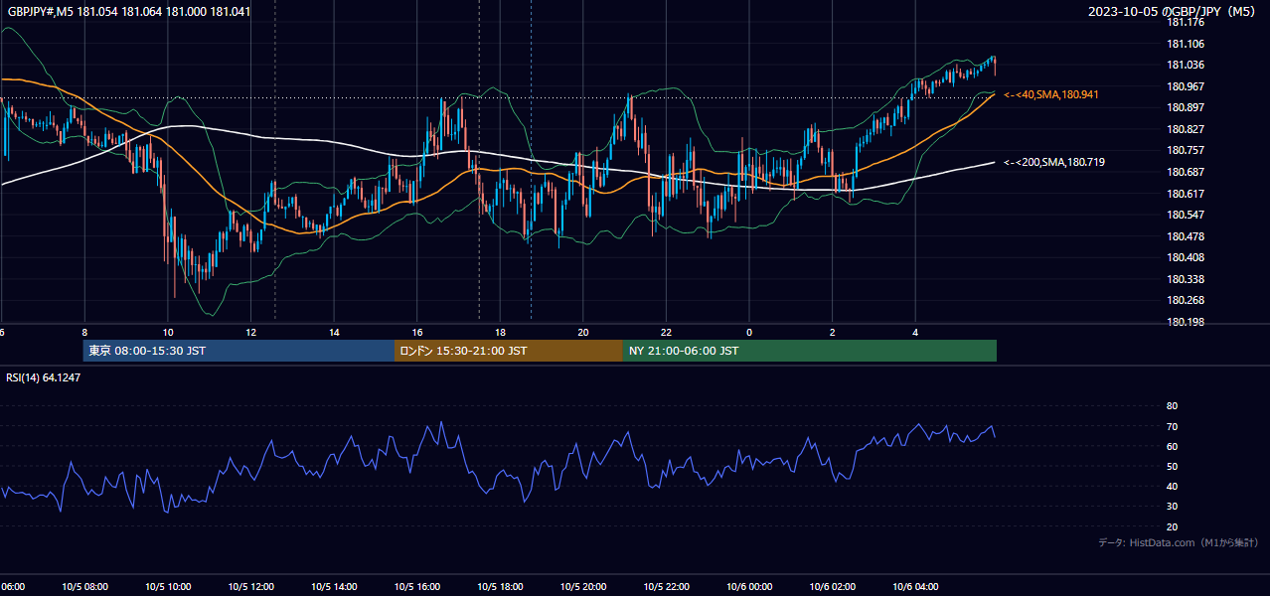Click the 10/5 22:00 bottom date label
This screenshot has height=596, width=1270.
666,587
